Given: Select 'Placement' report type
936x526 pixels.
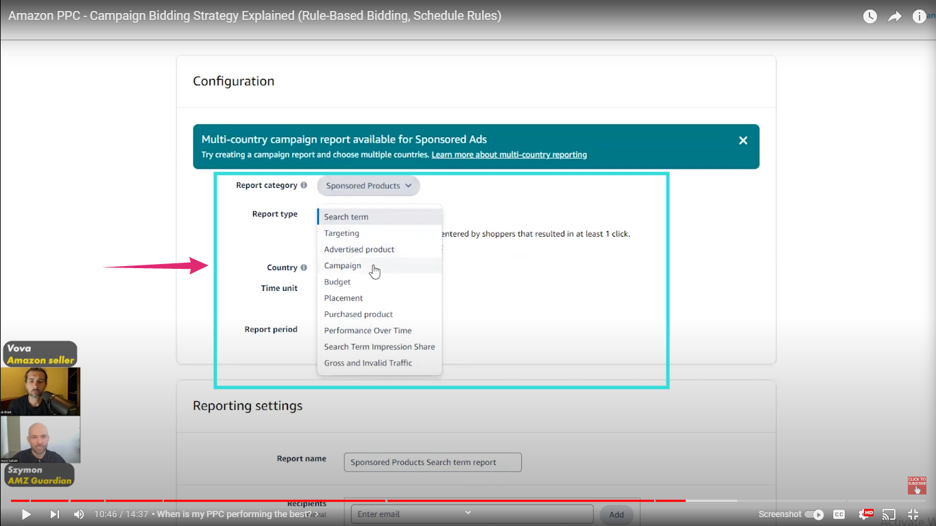Looking at the screenshot, I should coord(380,298).
